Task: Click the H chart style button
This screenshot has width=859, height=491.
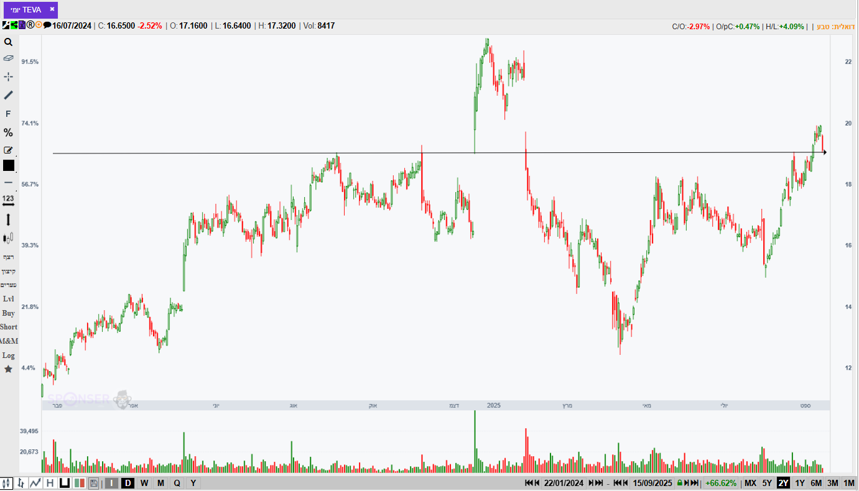Action: click(50, 483)
